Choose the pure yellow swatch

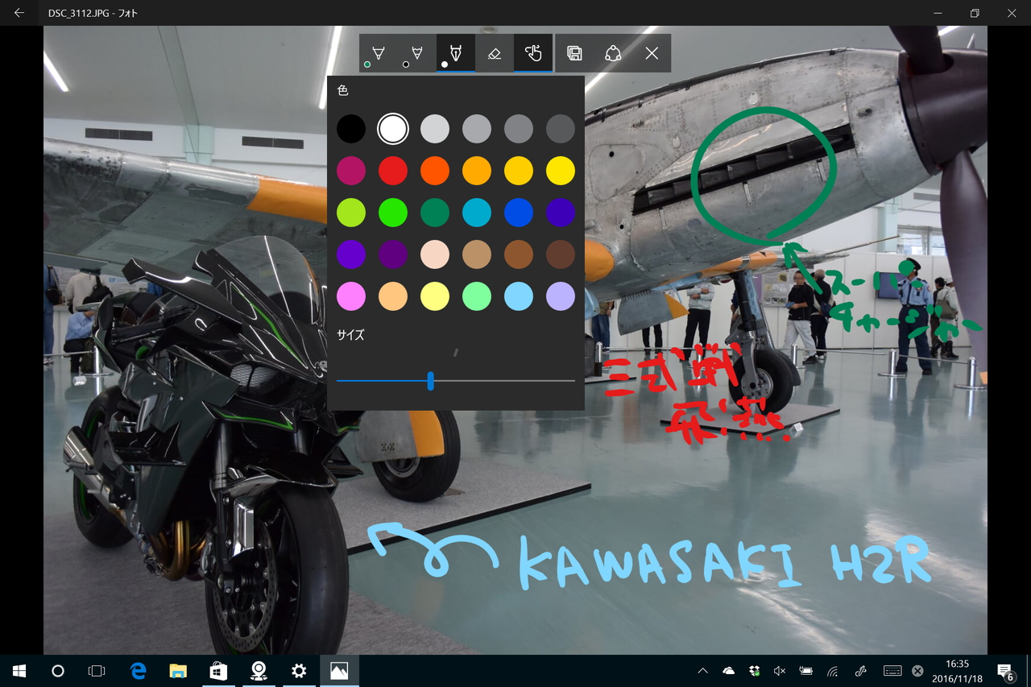[561, 171]
